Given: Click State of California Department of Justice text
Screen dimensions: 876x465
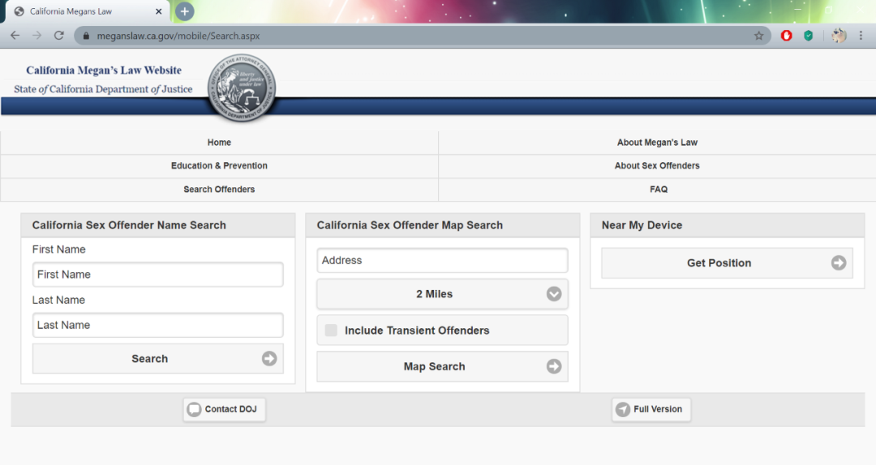Looking at the screenshot, I should [x=103, y=89].
